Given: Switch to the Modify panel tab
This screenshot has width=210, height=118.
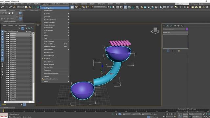Looking at the screenshot, I should (x=168, y=26).
